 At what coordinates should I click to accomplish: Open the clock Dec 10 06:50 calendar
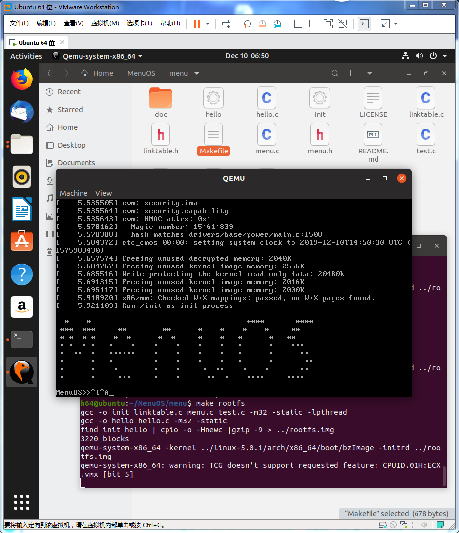point(247,56)
